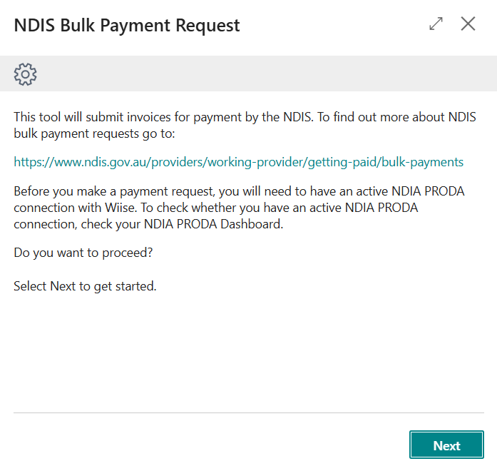Click the 'Select Next to get started.' instruction
The image size is (497, 476).
click(x=85, y=286)
